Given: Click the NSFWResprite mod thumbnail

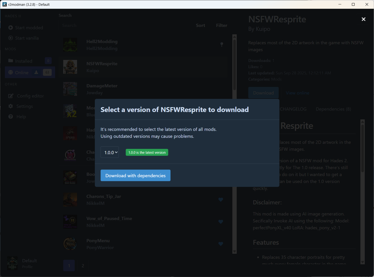Looking at the screenshot, I should [x=70, y=67].
